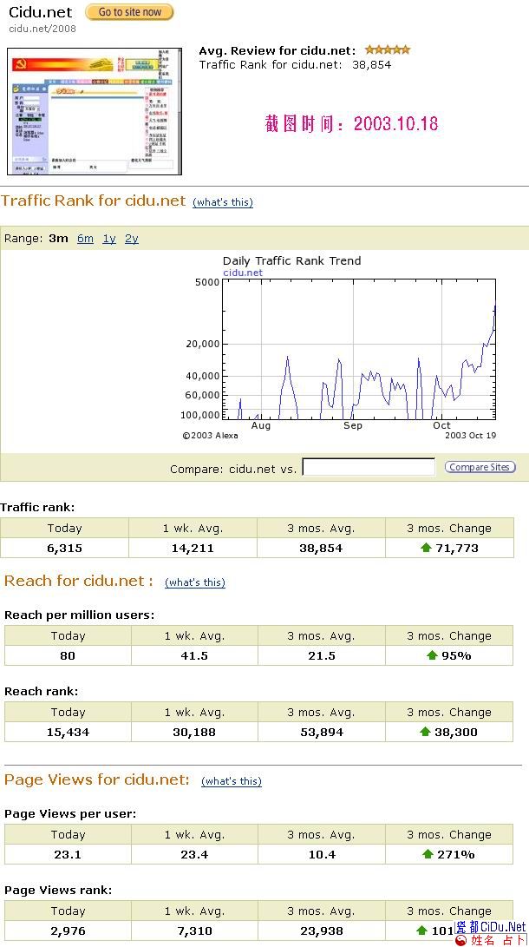
Task: Click the five-star average review rating
Action: click(387, 50)
